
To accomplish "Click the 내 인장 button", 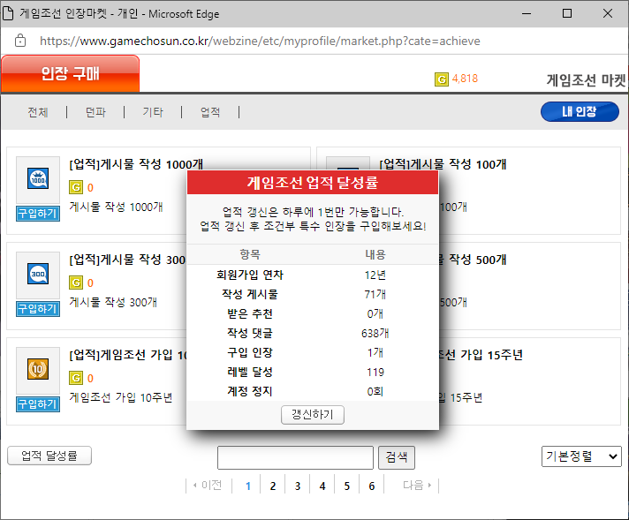I will [x=580, y=111].
